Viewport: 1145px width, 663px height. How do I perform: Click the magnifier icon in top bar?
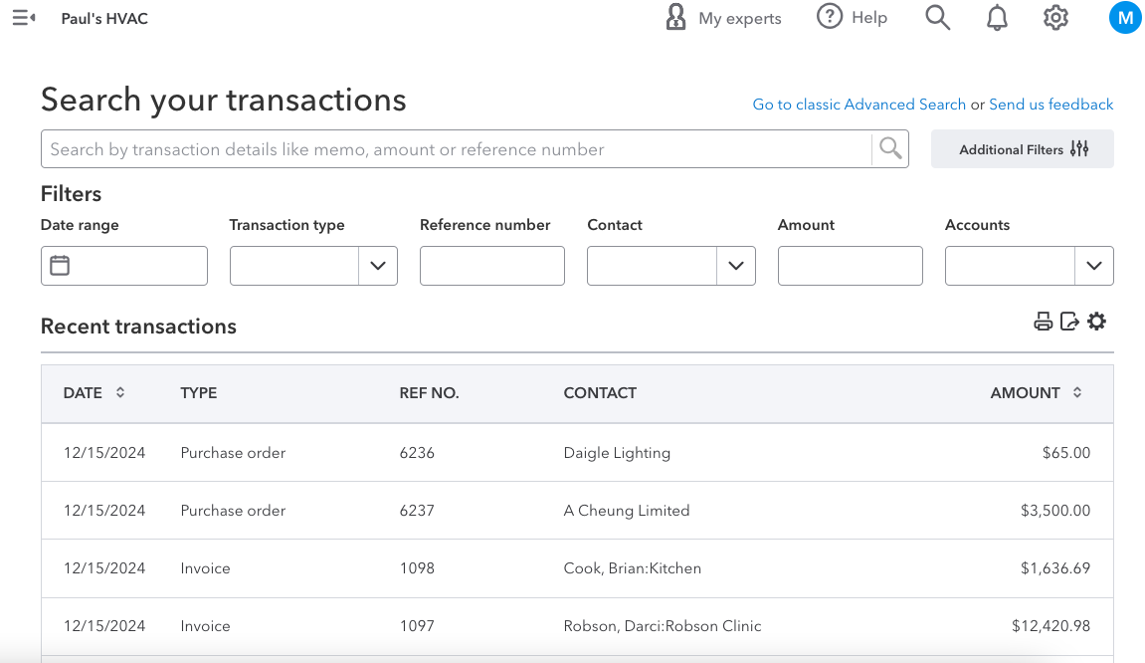pos(937,18)
